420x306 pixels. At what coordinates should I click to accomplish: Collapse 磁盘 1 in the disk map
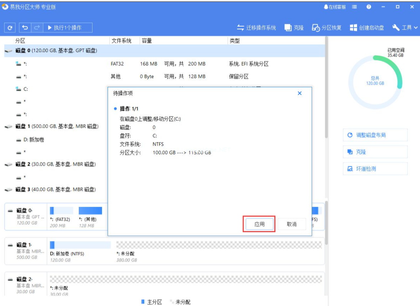tap(10, 245)
